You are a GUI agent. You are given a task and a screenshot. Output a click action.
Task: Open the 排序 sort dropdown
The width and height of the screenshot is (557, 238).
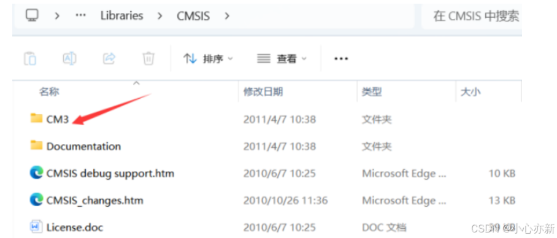point(208,59)
